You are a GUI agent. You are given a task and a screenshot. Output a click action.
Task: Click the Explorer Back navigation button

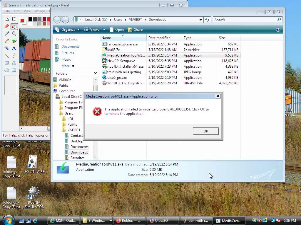coord(57,20)
